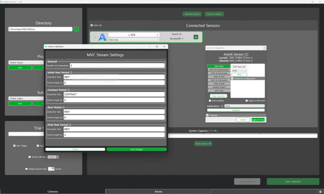Click the blue Avanti sensor logo

102,37
